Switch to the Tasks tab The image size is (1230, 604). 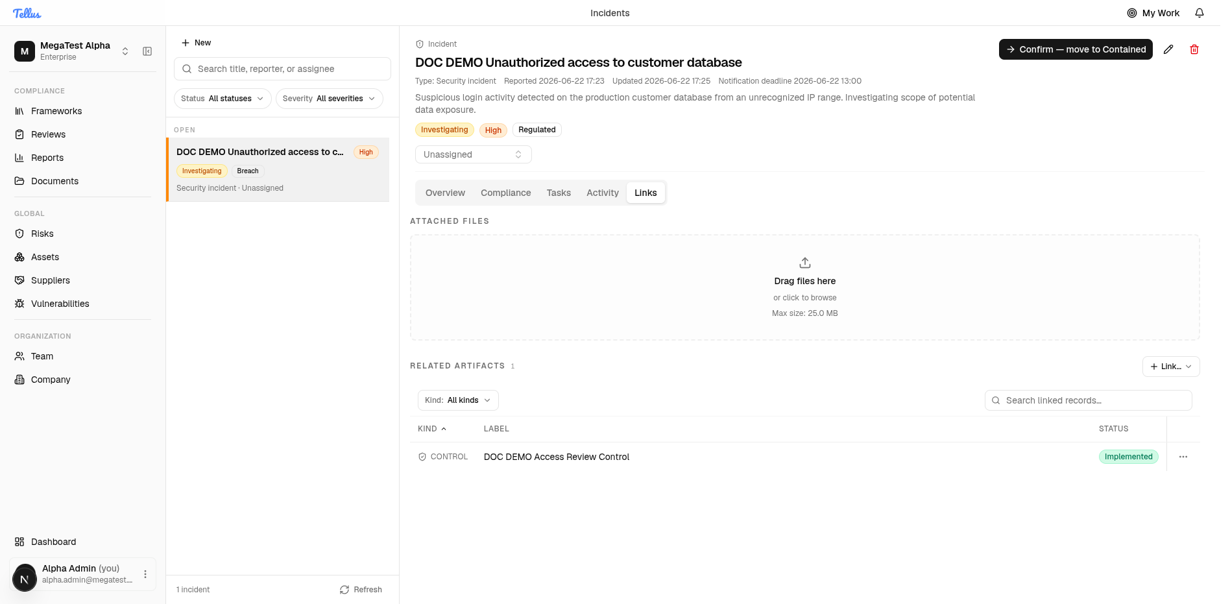(559, 193)
